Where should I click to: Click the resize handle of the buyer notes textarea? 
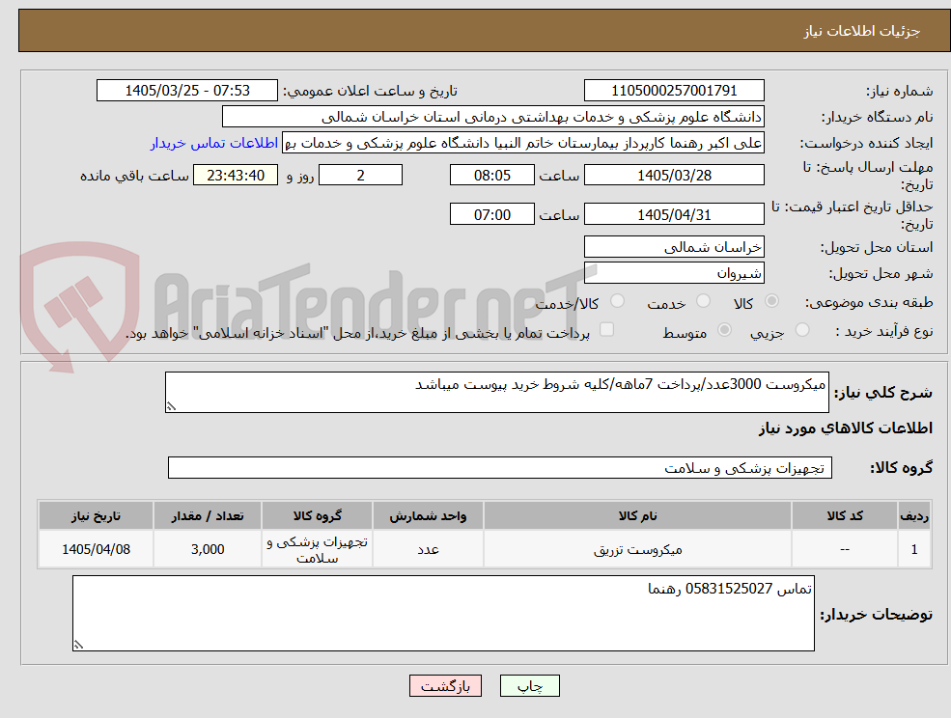[x=78, y=646]
